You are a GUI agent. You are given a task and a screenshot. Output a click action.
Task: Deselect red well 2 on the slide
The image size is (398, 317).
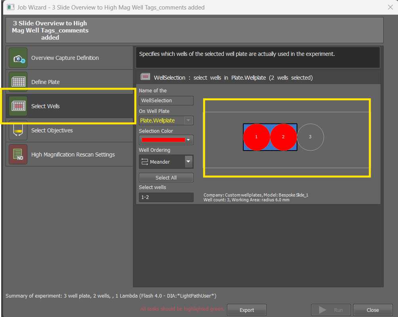click(283, 137)
